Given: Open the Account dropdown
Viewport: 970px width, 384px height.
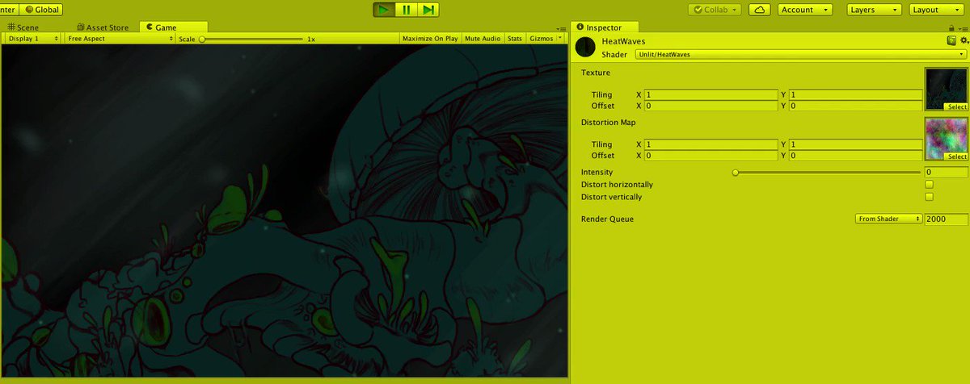Looking at the screenshot, I should 805,10.
